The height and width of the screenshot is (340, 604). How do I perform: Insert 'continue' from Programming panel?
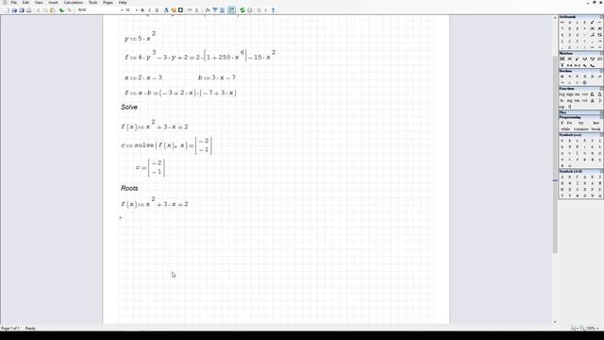click(x=581, y=129)
